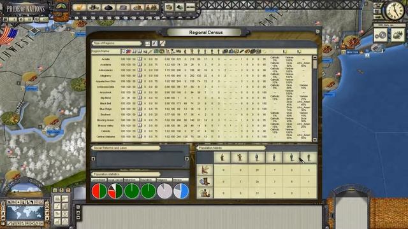Click the coal pile resource icon
Viewport: 408px width, 229px height.
[x=108, y=7]
